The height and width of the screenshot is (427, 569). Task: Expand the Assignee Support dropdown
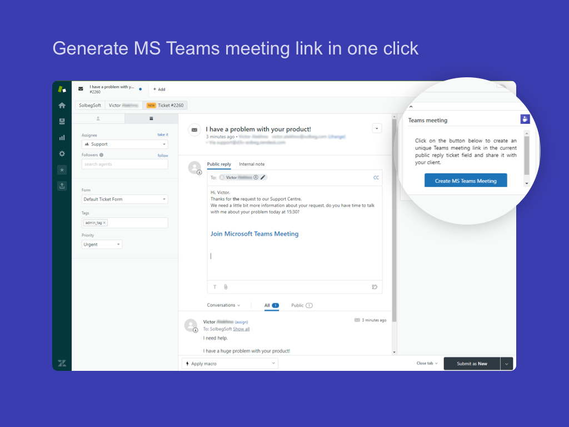tap(124, 144)
